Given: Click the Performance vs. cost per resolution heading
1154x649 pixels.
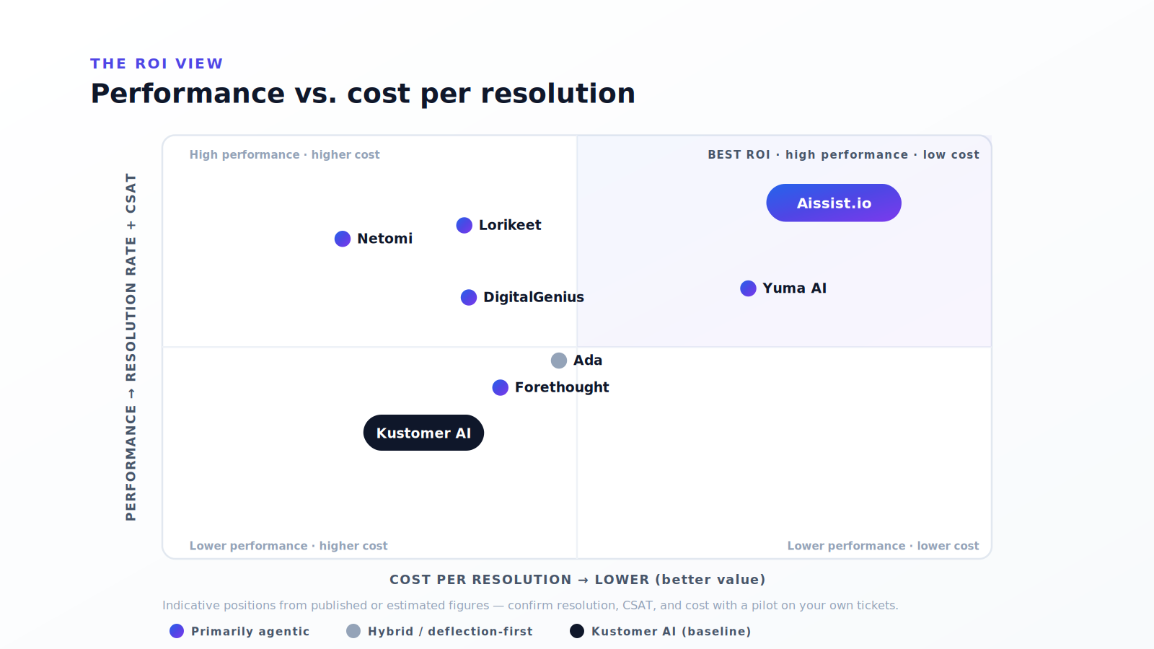Looking at the screenshot, I should [363, 94].
